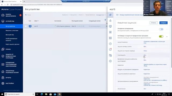Open Необслуживаемые машины sidebar item
This screenshot has width=172, height=96.
(x=11, y=39)
